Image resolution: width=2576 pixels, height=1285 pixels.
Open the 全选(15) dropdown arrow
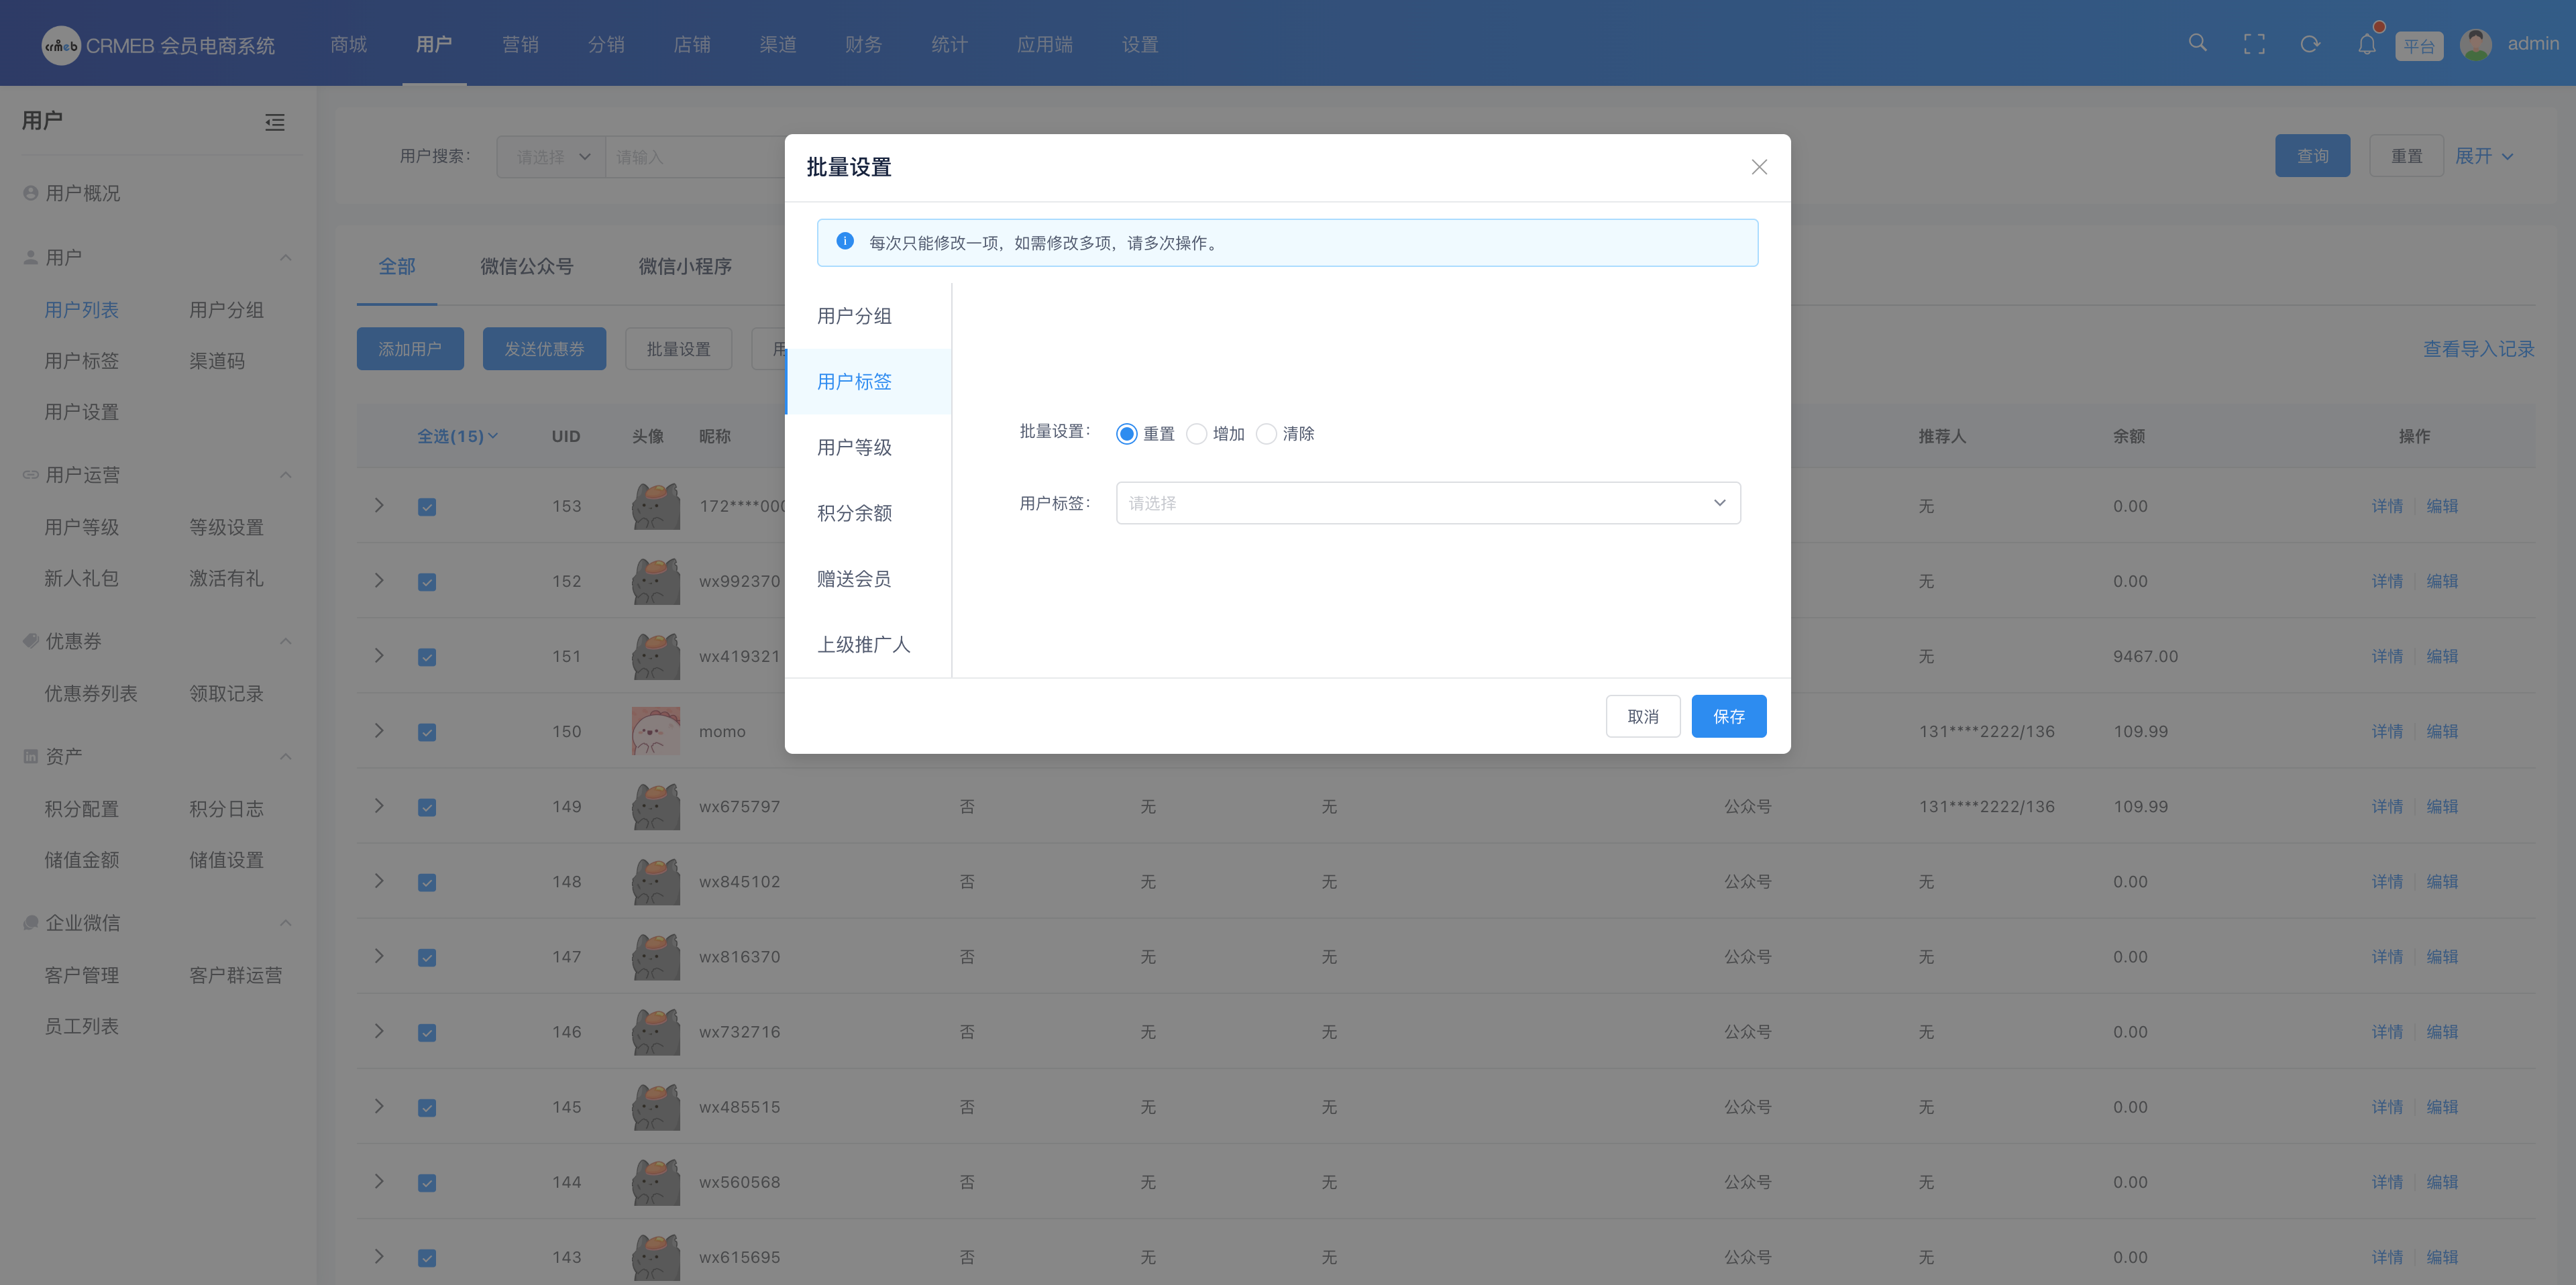click(x=493, y=436)
